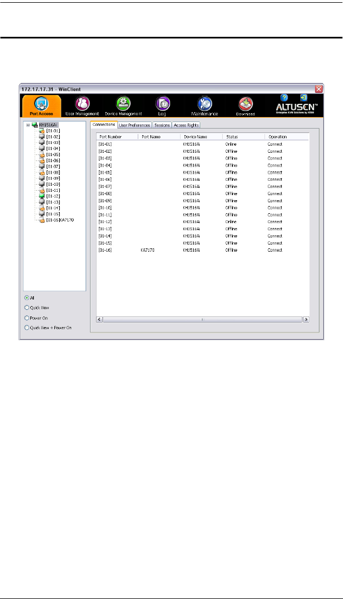Click Connect for port [01-12]

pyautogui.click(x=275, y=222)
